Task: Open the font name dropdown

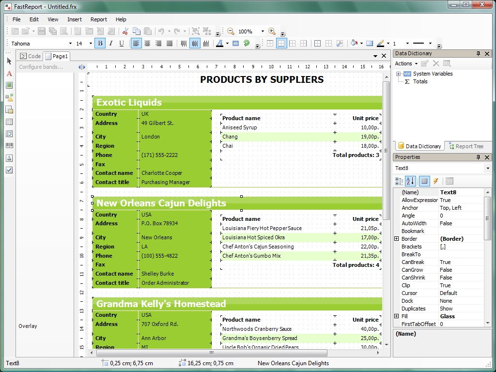Action: (x=70, y=43)
